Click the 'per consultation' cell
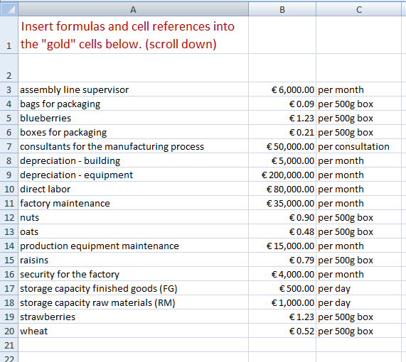The height and width of the screenshot is (362, 406). tap(358, 146)
